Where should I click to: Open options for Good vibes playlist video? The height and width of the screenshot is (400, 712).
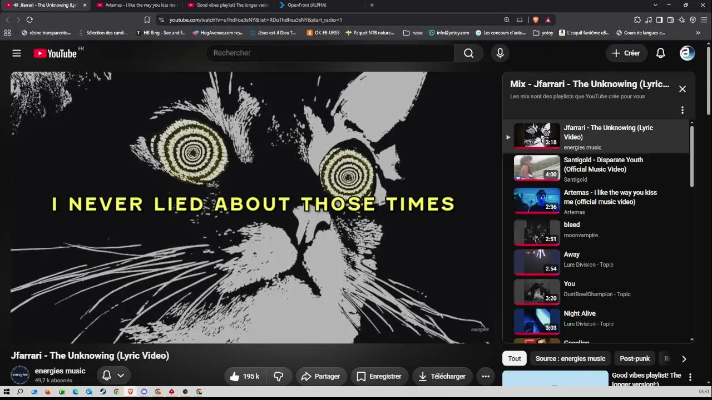coord(690,377)
